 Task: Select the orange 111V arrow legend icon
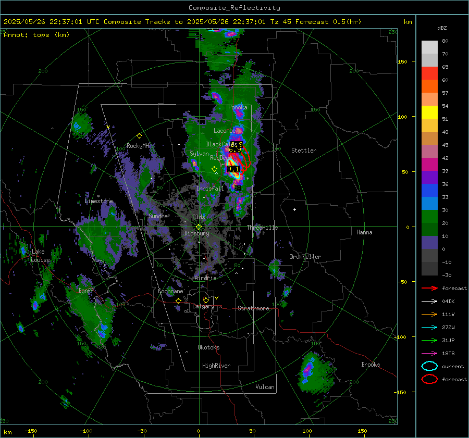[x=429, y=314]
